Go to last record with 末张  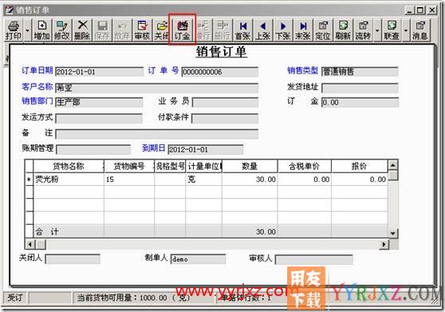pos(303,30)
